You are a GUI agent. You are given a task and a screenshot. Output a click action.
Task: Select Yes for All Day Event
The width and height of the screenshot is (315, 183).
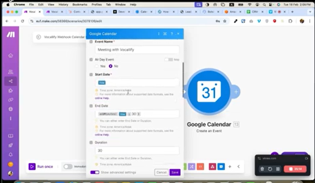(97, 66)
